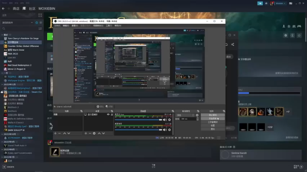Mute the desktop audio speaker in mixer
307x172 pixels.
[165, 130]
